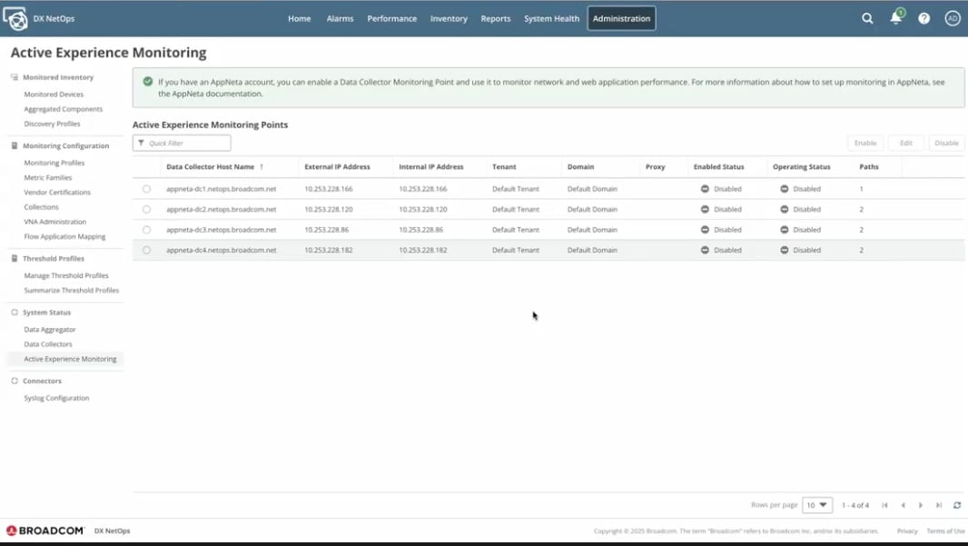The height and width of the screenshot is (546, 968).
Task: Open Flow Application Mapping in sidebar
Action: click(64, 236)
